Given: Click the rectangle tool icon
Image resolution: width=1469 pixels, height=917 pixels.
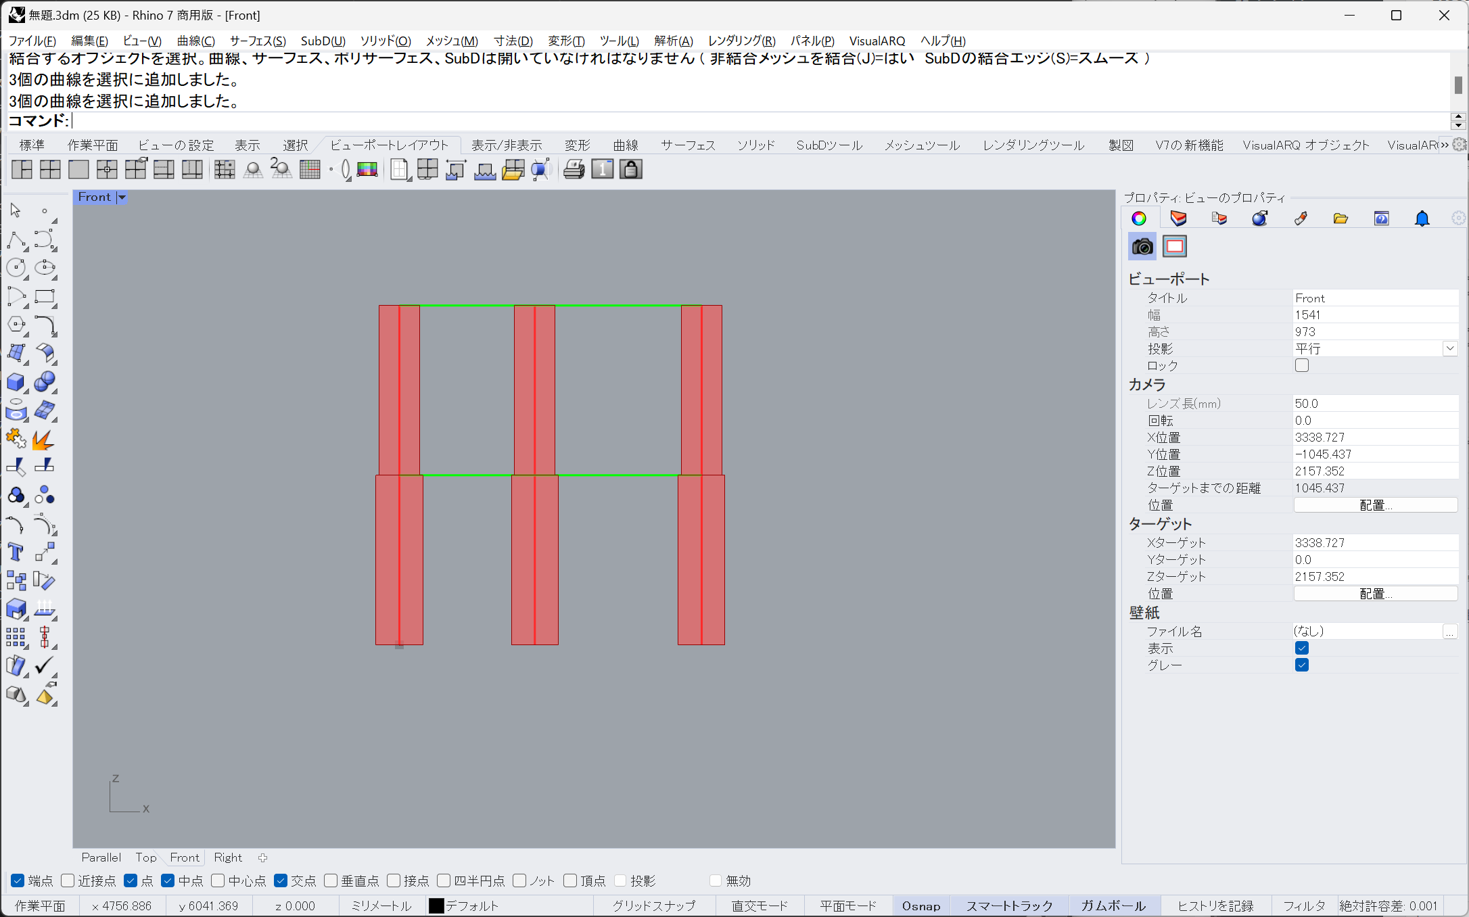Looking at the screenshot, I should (45, 297).
